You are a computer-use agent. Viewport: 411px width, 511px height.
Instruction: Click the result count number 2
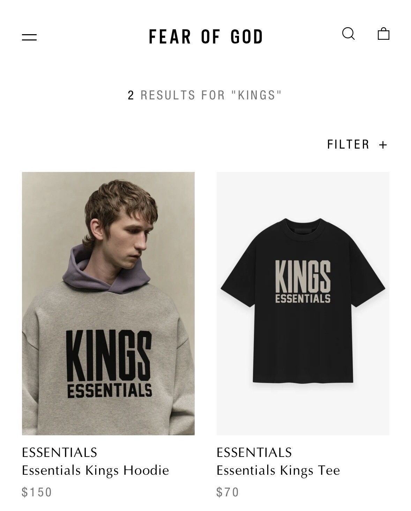click(x=131, y=95)
